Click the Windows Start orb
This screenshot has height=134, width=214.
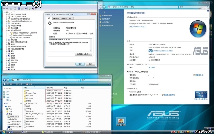click(3, 132)
